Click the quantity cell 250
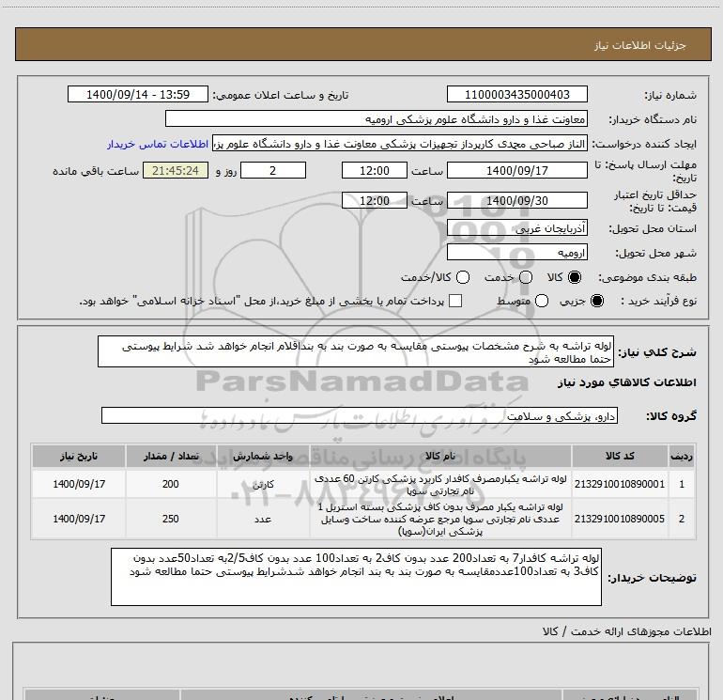The height and width of the screenshot is (700, 723). (171, 519)
